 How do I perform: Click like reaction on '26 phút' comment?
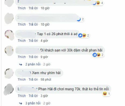[80, 36]
